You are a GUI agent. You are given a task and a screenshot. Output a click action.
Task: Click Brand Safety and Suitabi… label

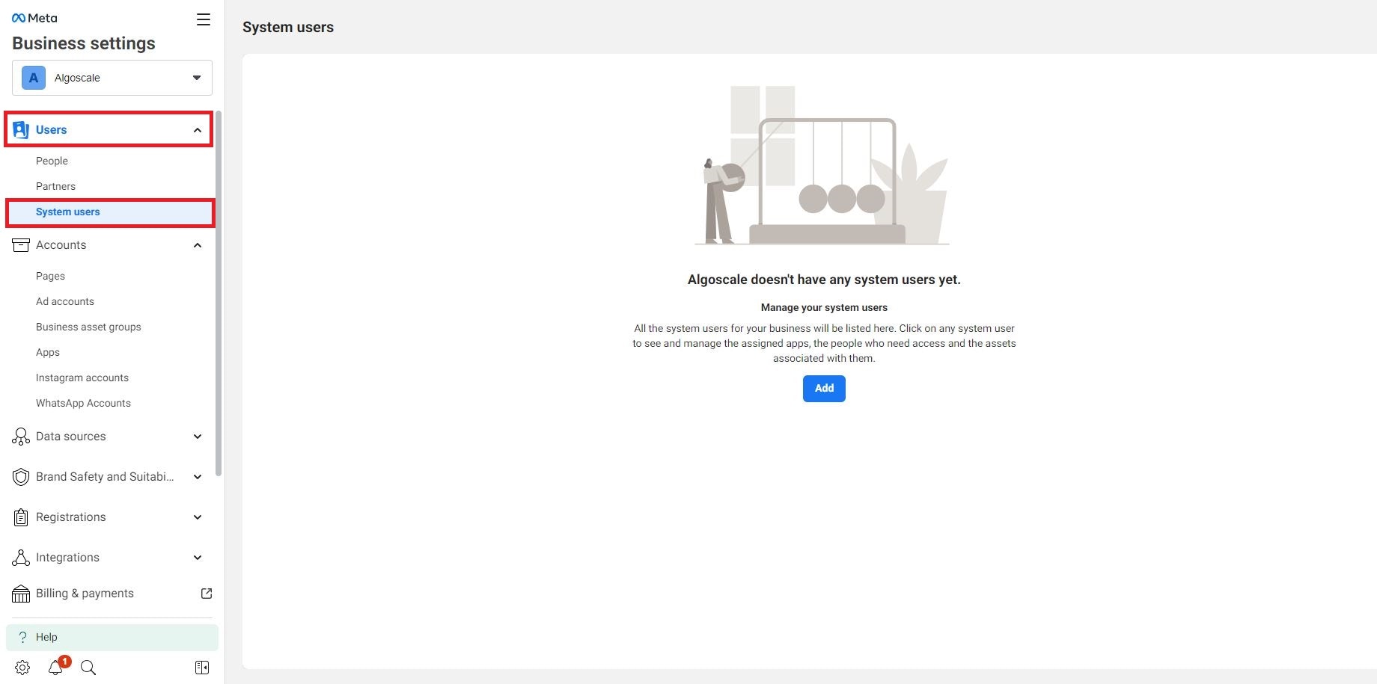click(x=105, y=477)
